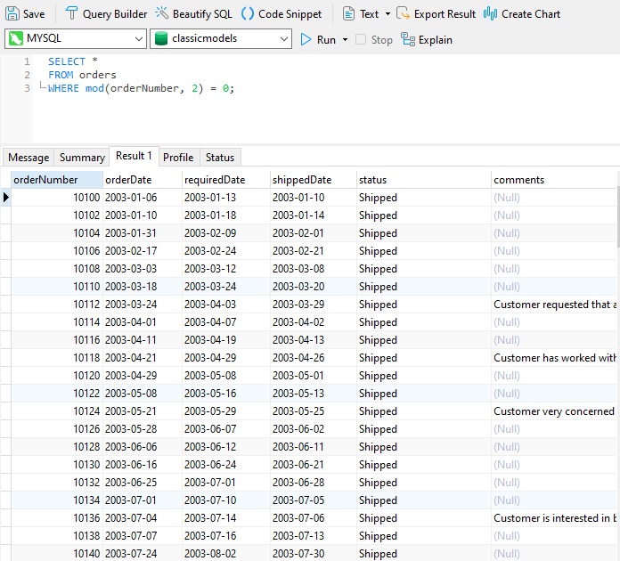The height and width of the screenshot is (561, 620).
Task: Expand the Run options dropdown arrow
Action: tap(345, 39)
